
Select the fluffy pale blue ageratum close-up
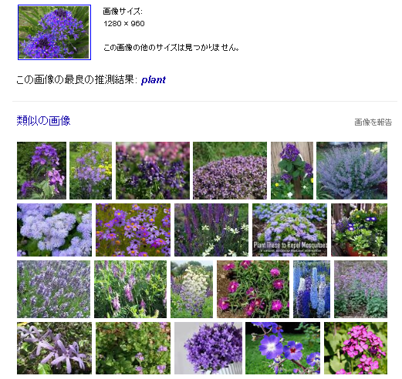point(54,230)
